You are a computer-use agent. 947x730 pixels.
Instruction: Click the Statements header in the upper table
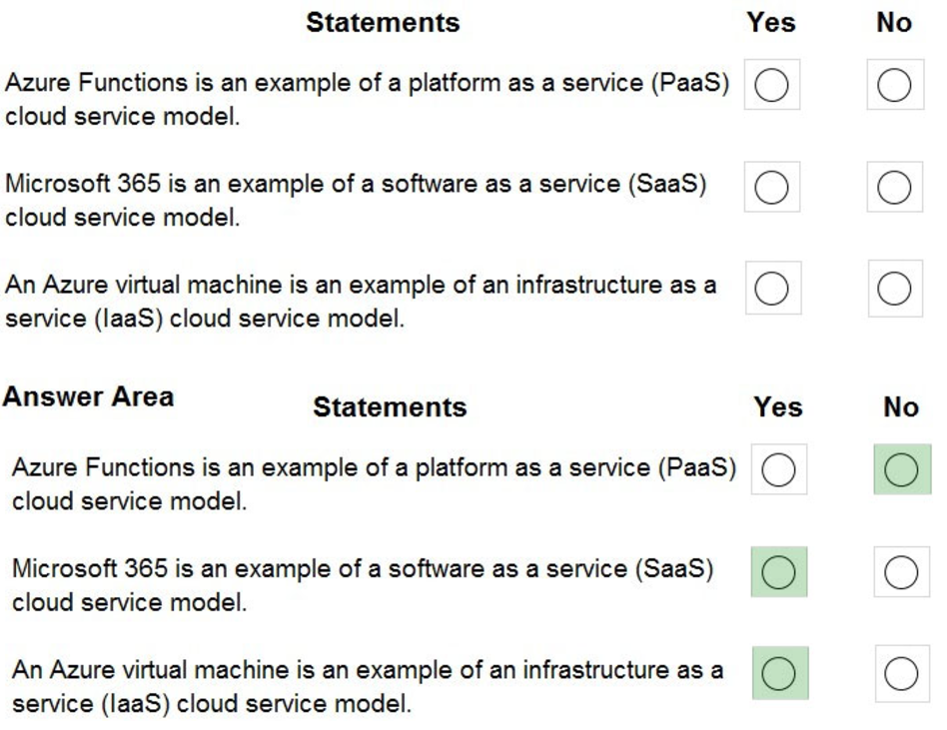[x=383, y=22]
